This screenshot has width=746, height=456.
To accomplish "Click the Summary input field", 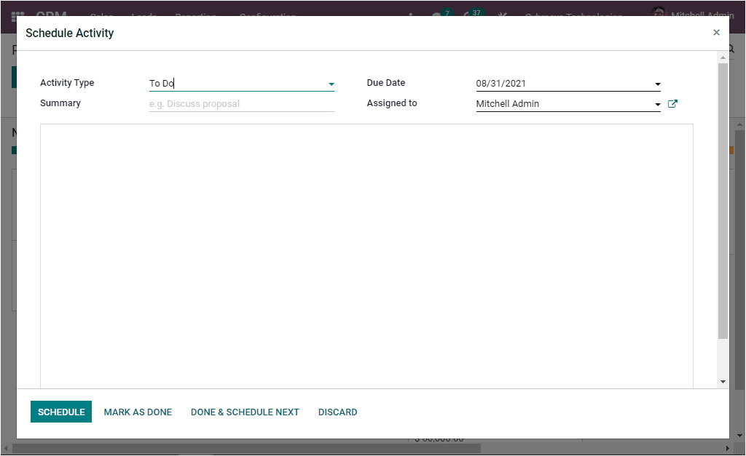I will (x=240, y=103).
